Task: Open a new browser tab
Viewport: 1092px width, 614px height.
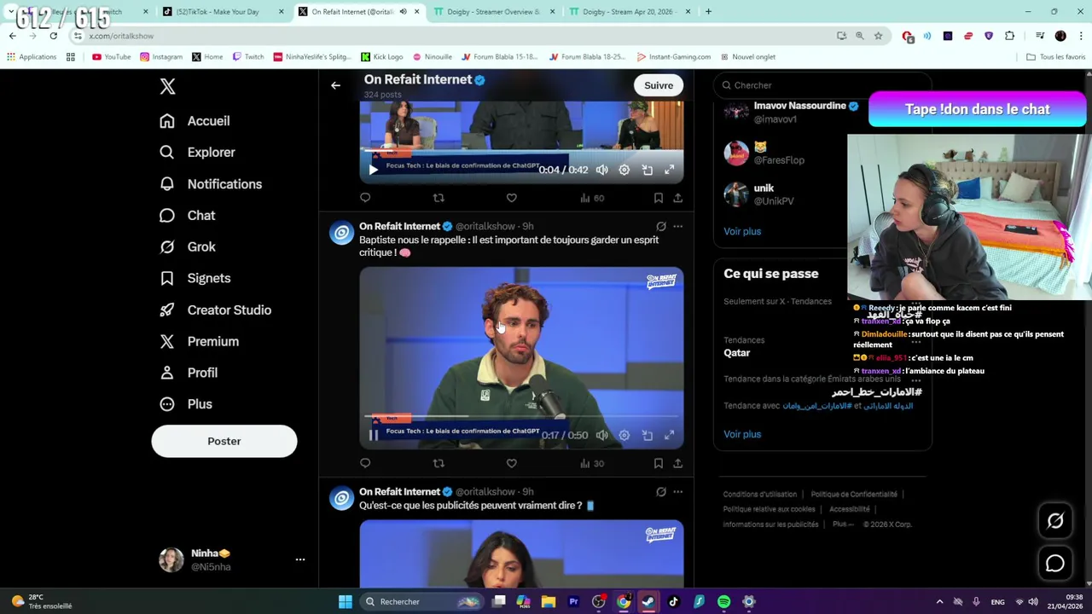Action: coord(708,12)
